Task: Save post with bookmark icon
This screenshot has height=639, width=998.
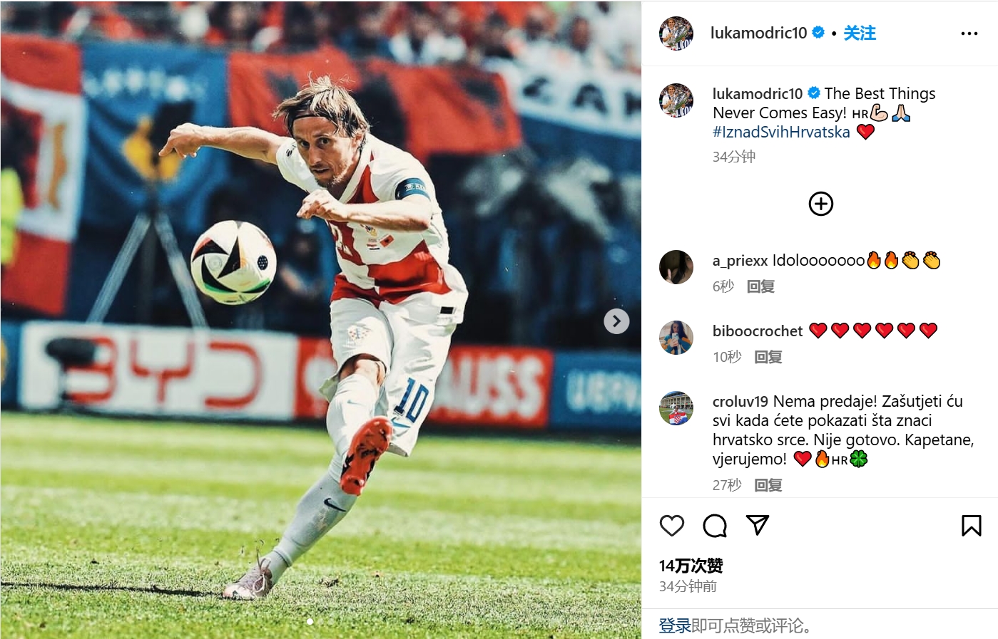Action: [x=971, y=526]
